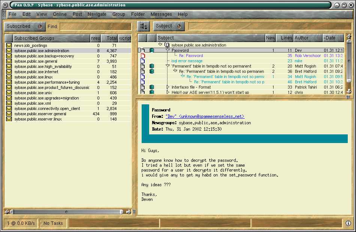The image size is (356, 232).
Task: Sort articles by the Author column header
Action: click(x=307, y=38)
